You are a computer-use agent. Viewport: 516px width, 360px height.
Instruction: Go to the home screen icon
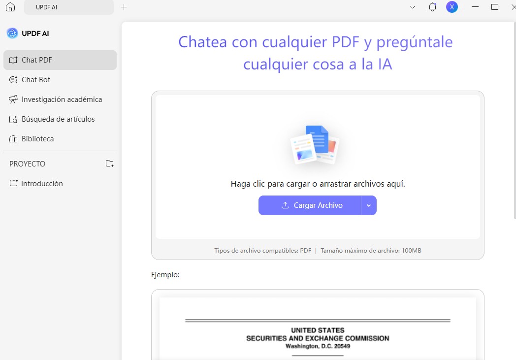[10, 7]
